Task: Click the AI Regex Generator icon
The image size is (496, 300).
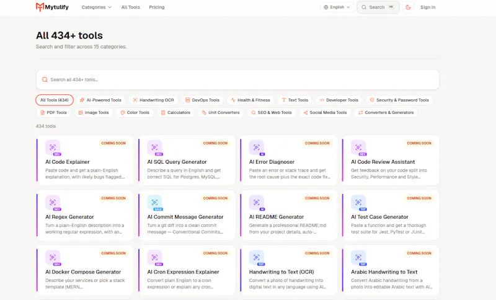Action: tap(53, 203)
